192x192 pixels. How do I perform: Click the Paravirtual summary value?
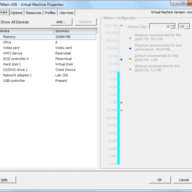[x=63, y=59]
